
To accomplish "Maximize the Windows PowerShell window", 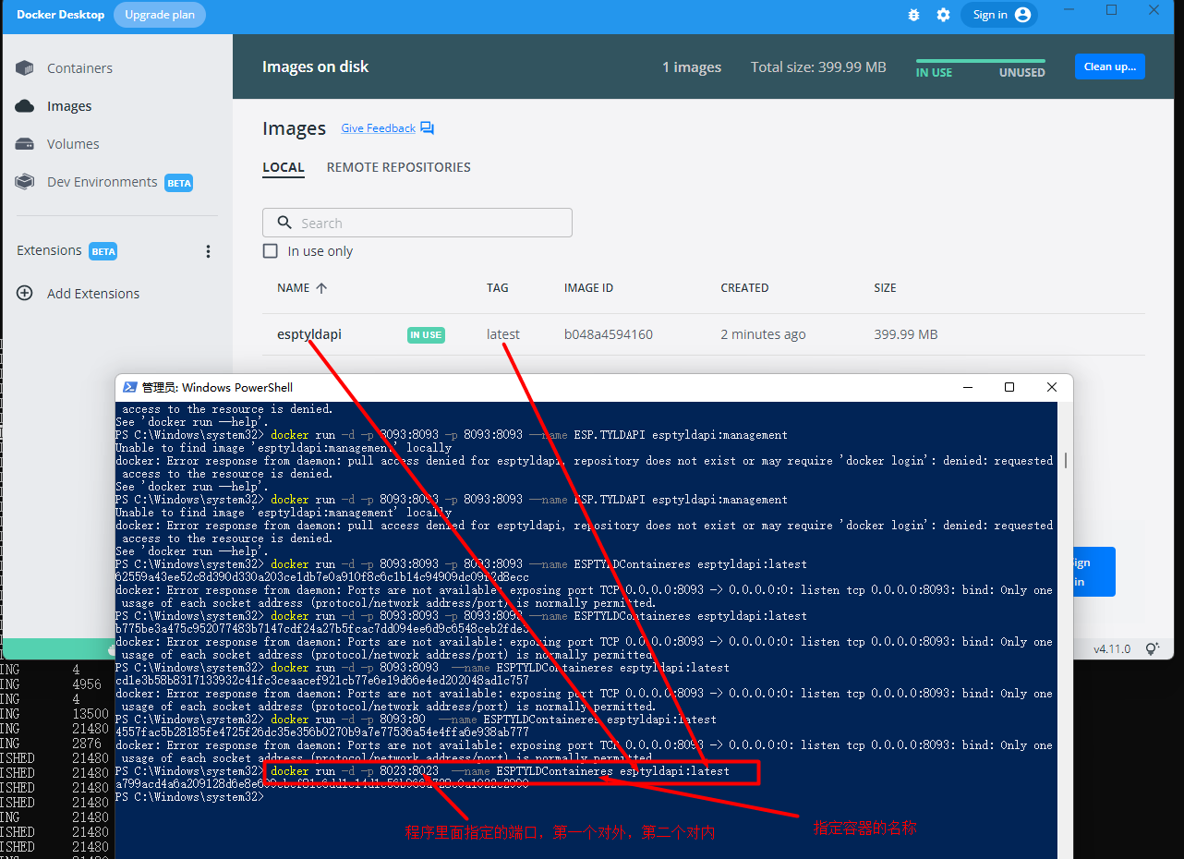I will [x=1009, y=387].
